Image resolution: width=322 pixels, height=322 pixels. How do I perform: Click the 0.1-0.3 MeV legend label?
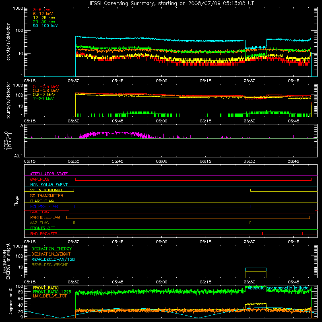[x=46, y=87]
